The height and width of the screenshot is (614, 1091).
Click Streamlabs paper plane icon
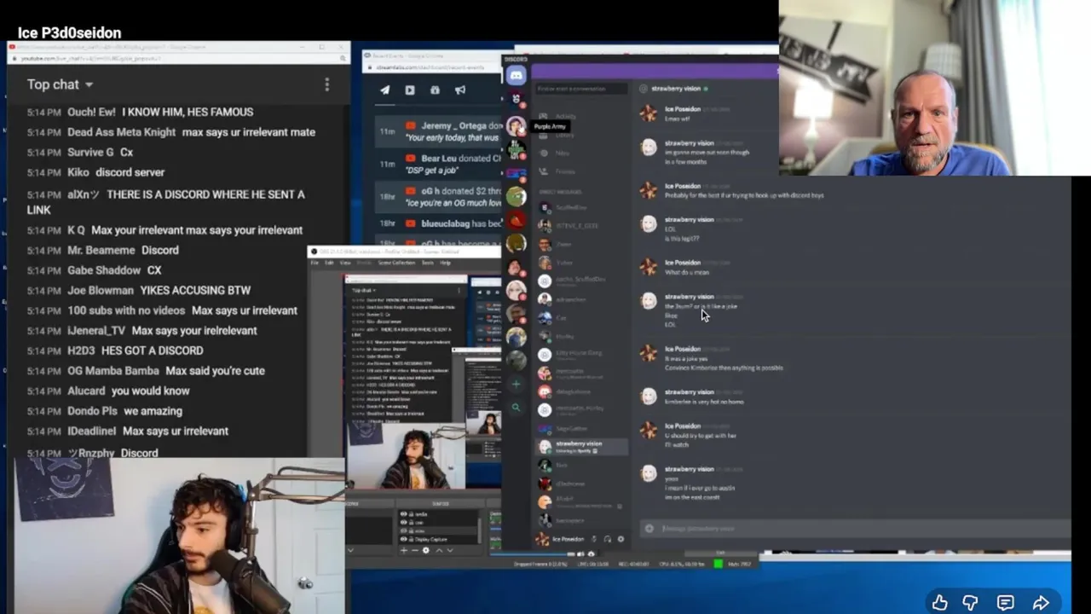(384, 90)
